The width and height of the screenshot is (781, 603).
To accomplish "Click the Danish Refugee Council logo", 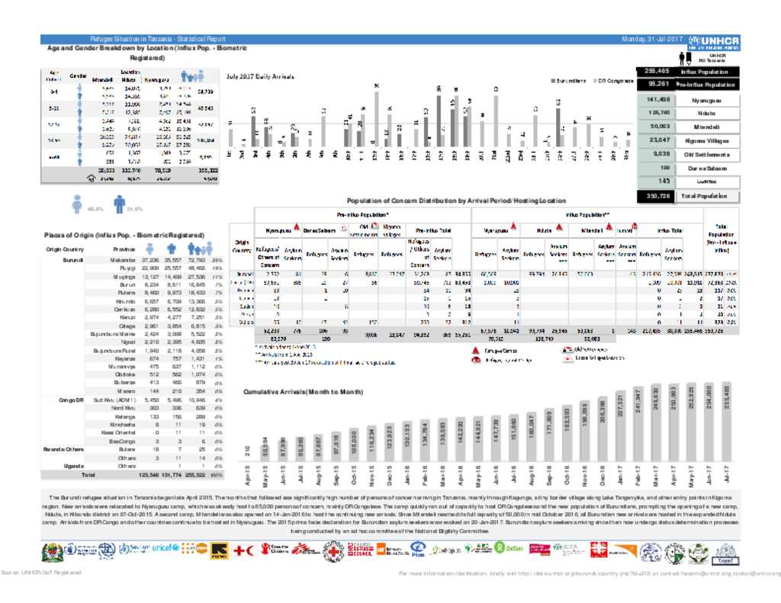I will tap(361, 550).
